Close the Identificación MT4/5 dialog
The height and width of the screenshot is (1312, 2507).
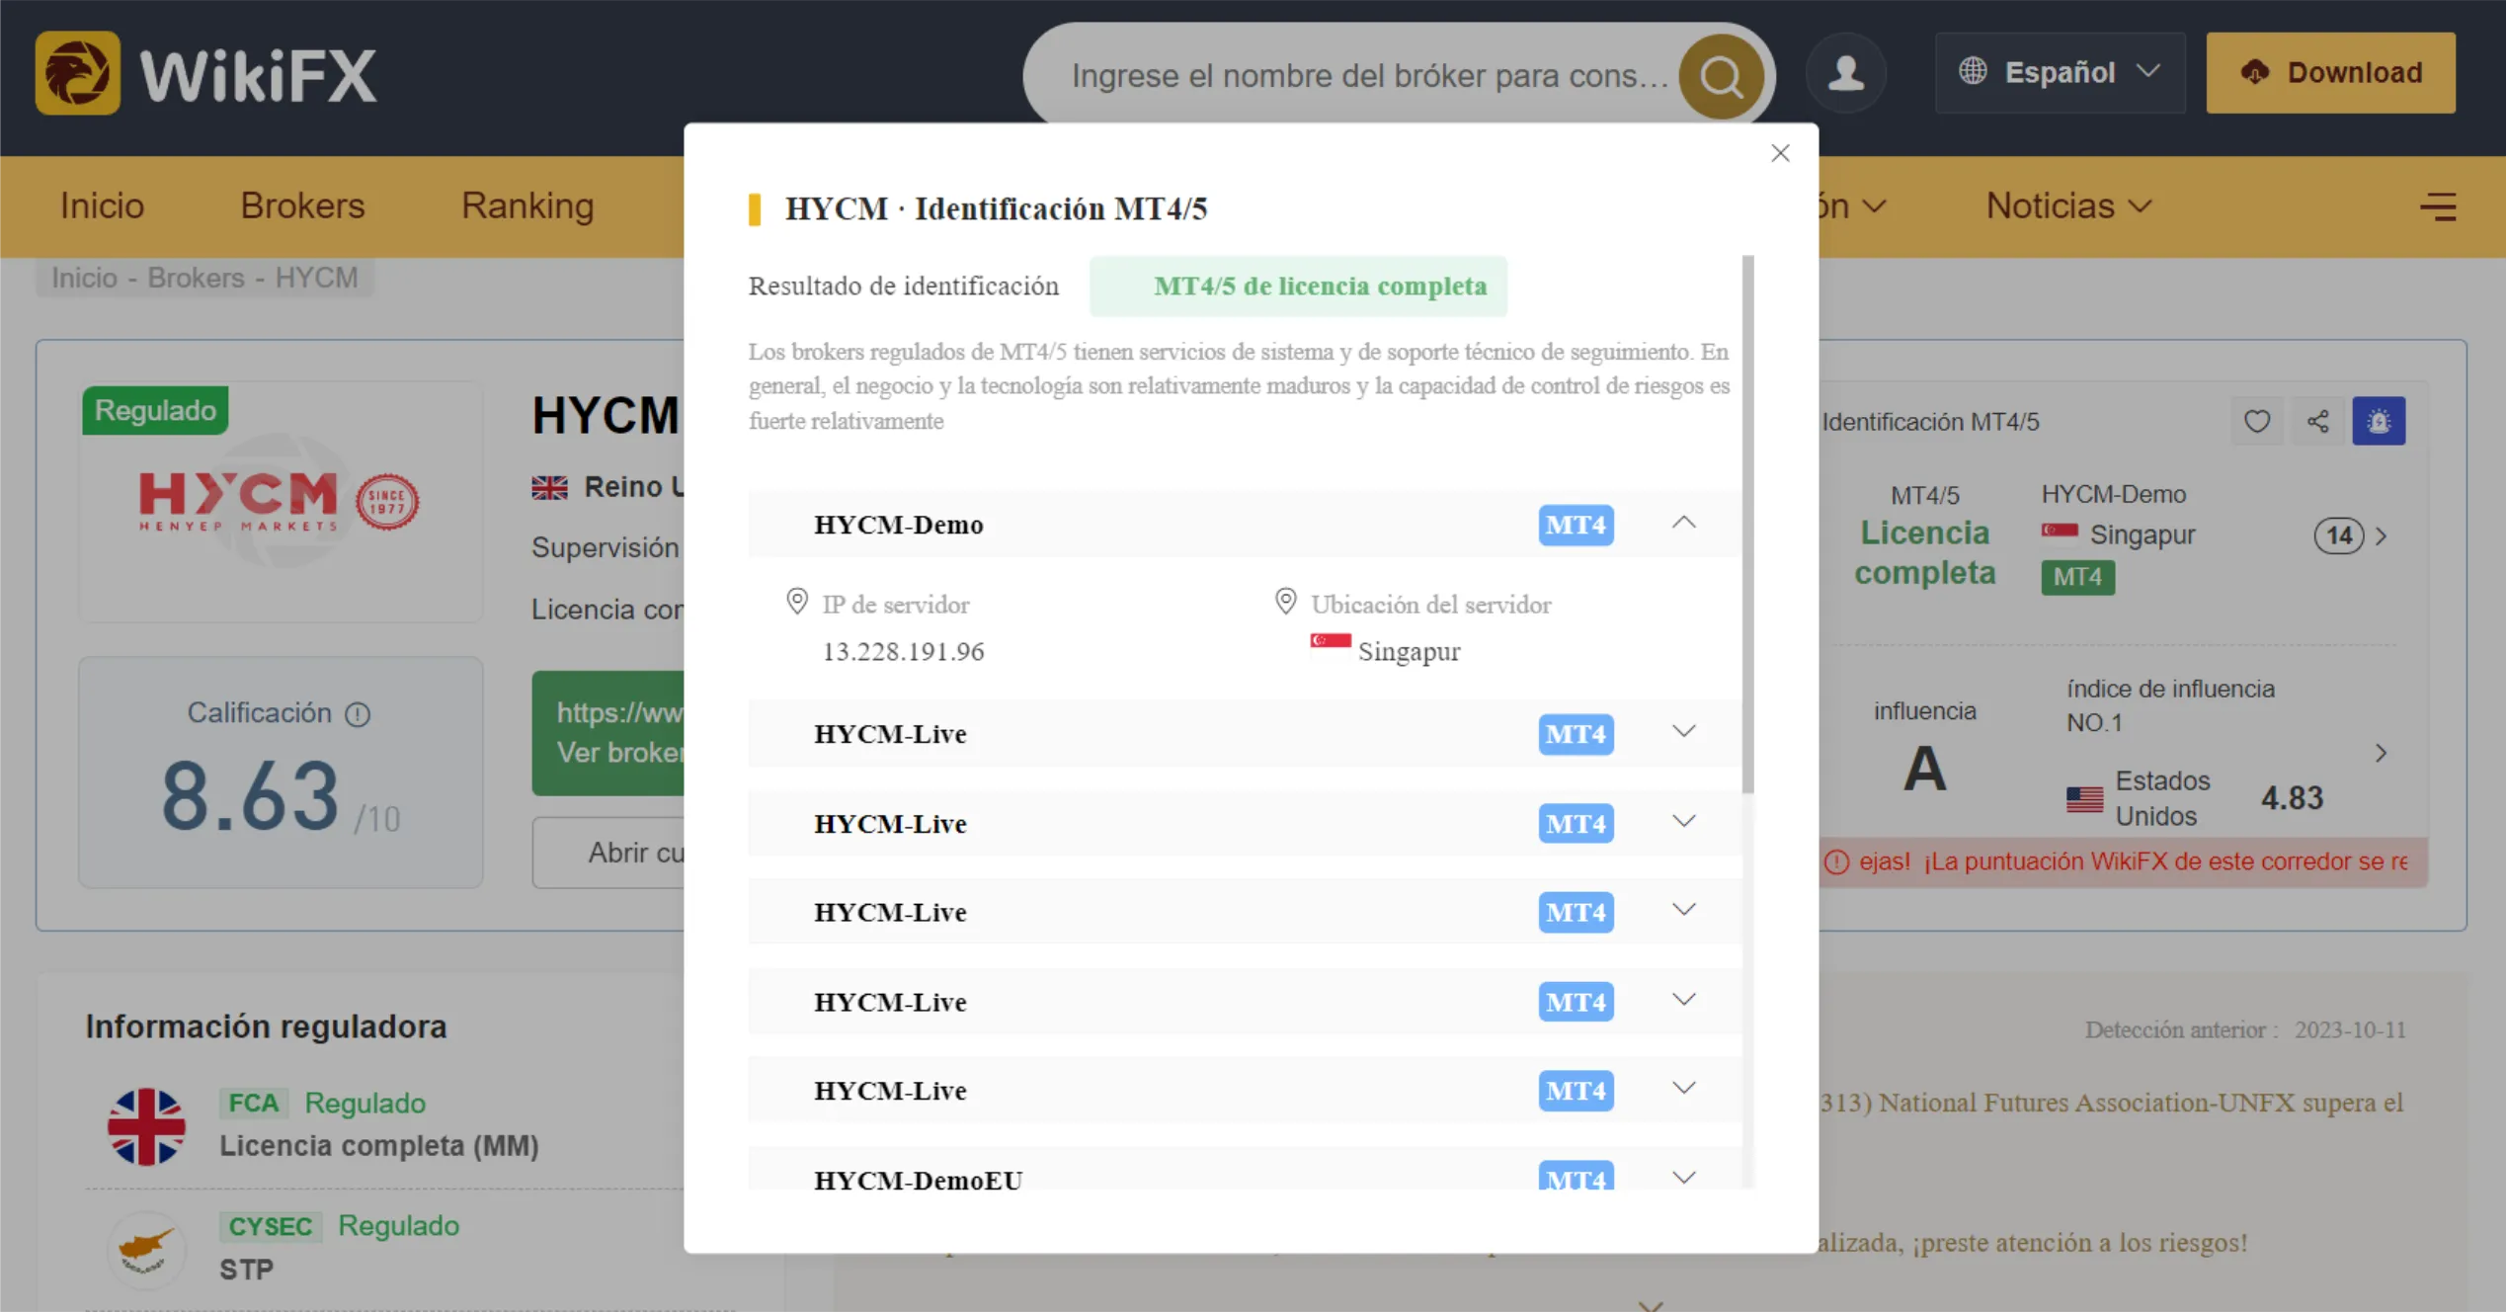(x=1780, y=153)
